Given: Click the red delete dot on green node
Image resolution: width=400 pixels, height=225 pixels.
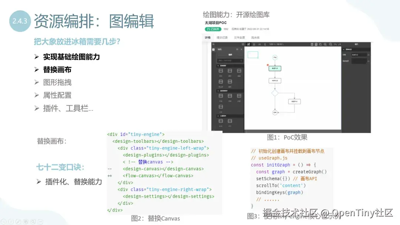Looking at the screenshot, I should coord(268,65).
